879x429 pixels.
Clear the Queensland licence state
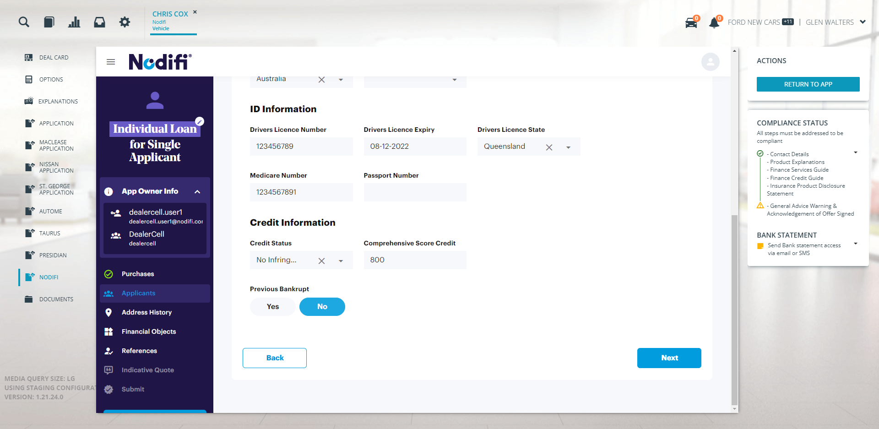coord(549,147)
